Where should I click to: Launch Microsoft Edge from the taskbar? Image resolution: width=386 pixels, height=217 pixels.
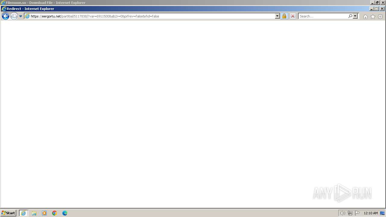(65, 213)
